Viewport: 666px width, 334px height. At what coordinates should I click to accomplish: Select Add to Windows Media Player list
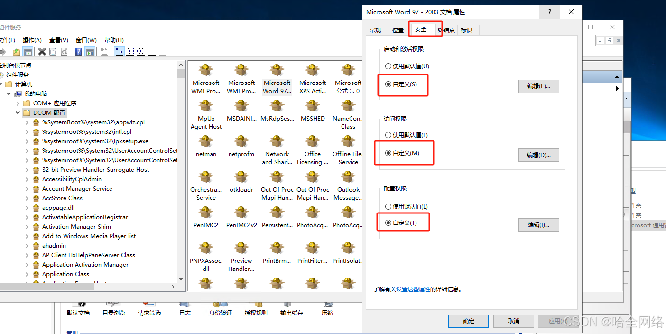[x=89, y=236]
